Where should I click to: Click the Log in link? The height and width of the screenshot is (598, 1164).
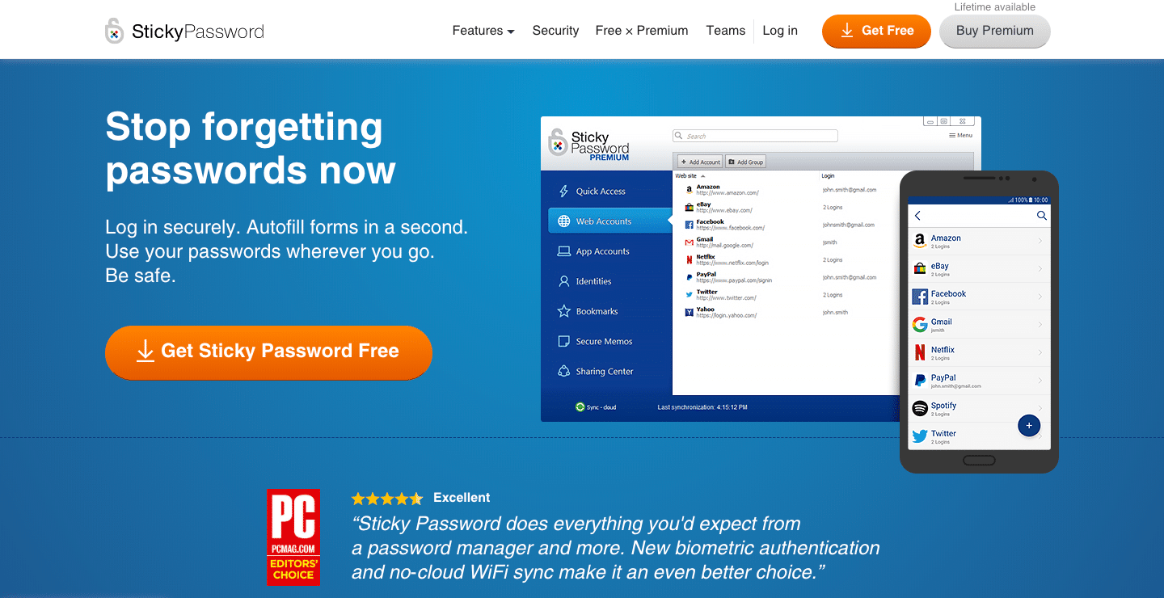point(780,31)
